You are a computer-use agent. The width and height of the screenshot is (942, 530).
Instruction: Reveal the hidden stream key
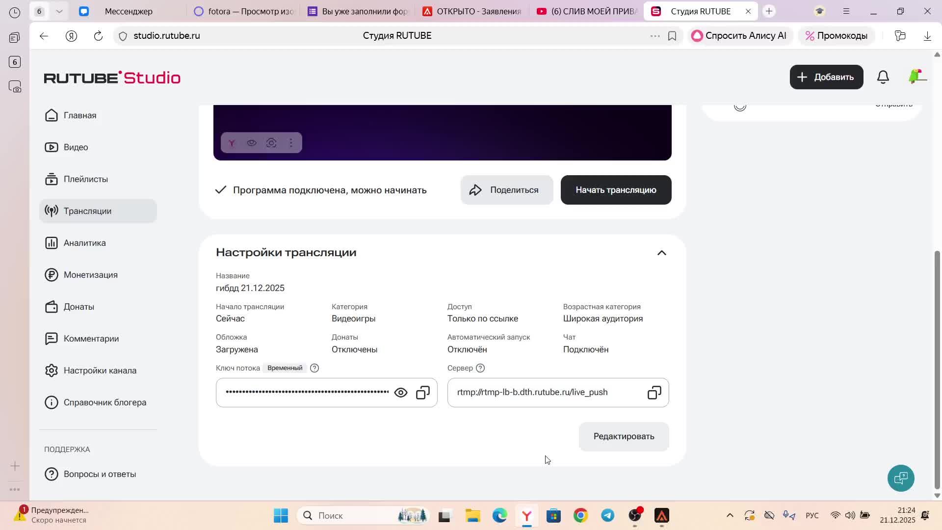point(401,393)
